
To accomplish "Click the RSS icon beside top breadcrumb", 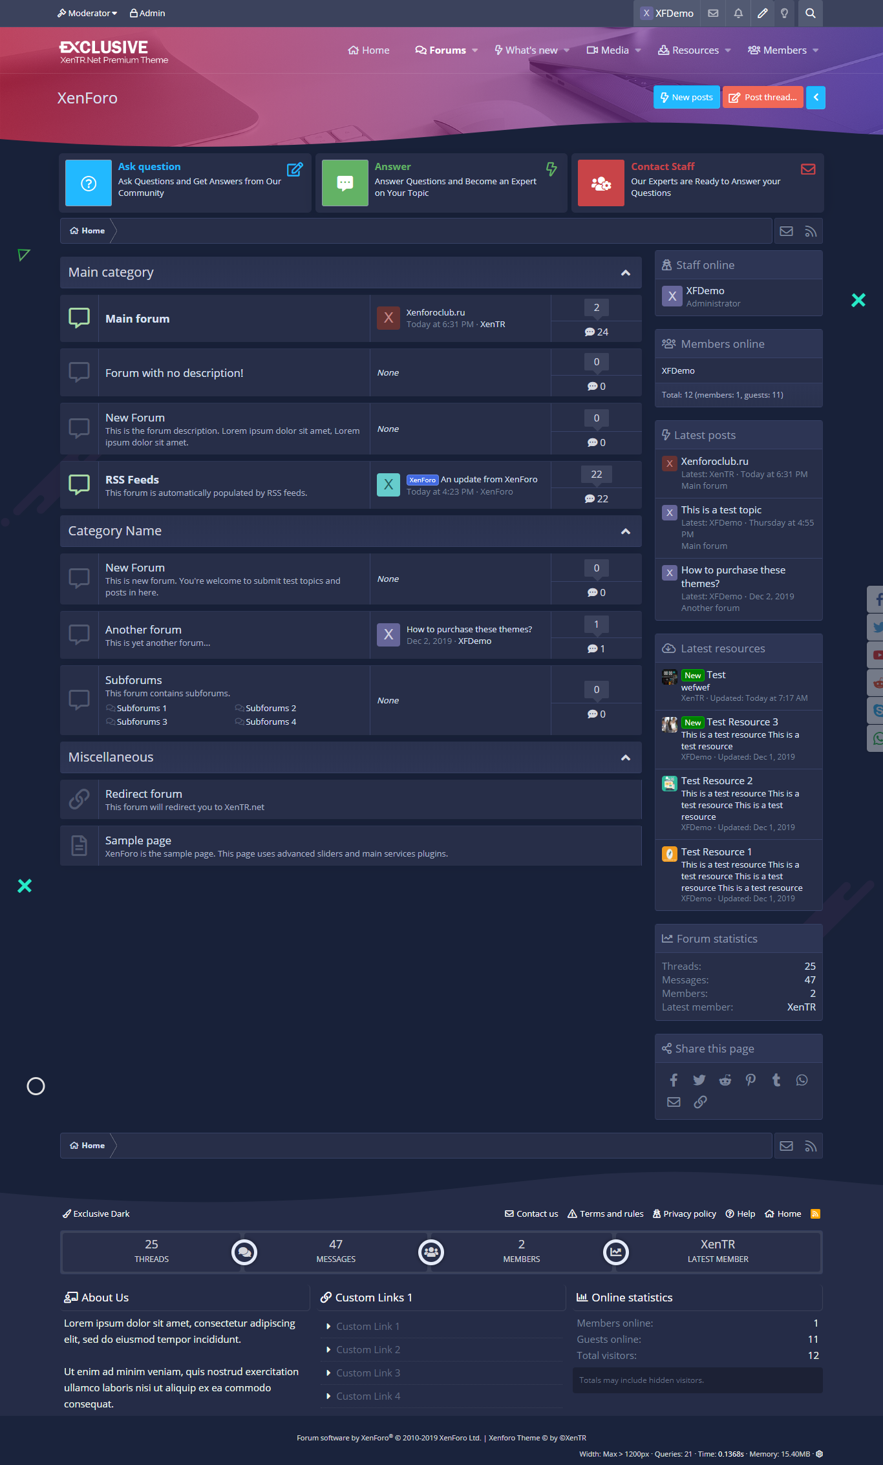I will coord(811,231).
